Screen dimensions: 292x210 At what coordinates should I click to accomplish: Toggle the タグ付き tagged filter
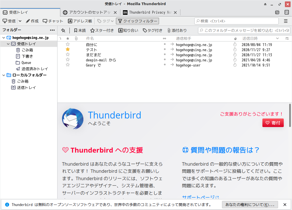[153, 30]
